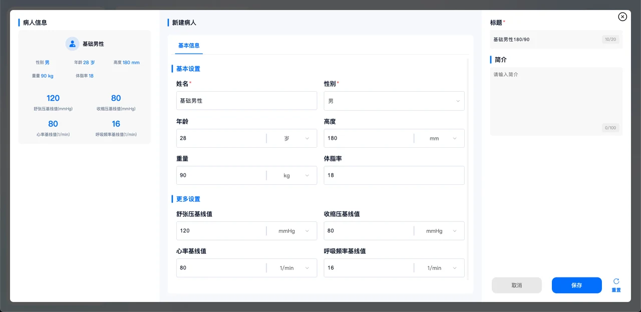Close the new patient dialog
The image size is (641, 312).
pos(622,17)
